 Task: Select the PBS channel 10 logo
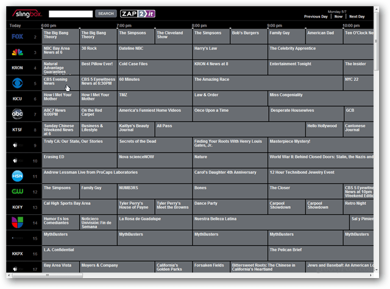(18, 161)
